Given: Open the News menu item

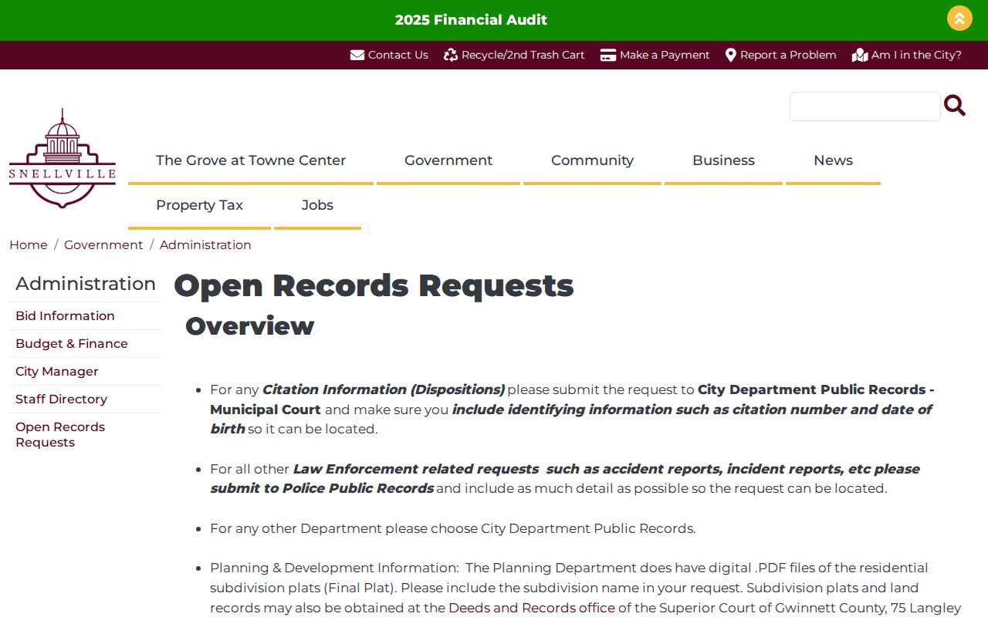Looking at the screenshot, I should (x=833, y=160).
